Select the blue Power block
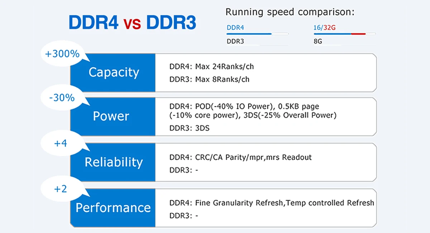Viewport: 430px width, 233px height. [113, 116]
